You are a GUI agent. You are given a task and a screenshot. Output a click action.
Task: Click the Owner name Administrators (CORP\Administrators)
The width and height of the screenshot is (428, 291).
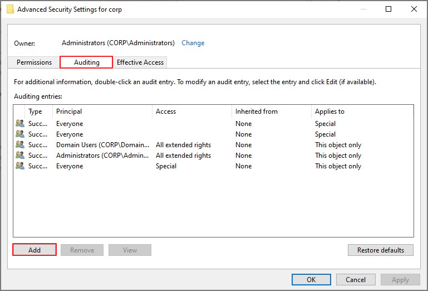point(118,43)
